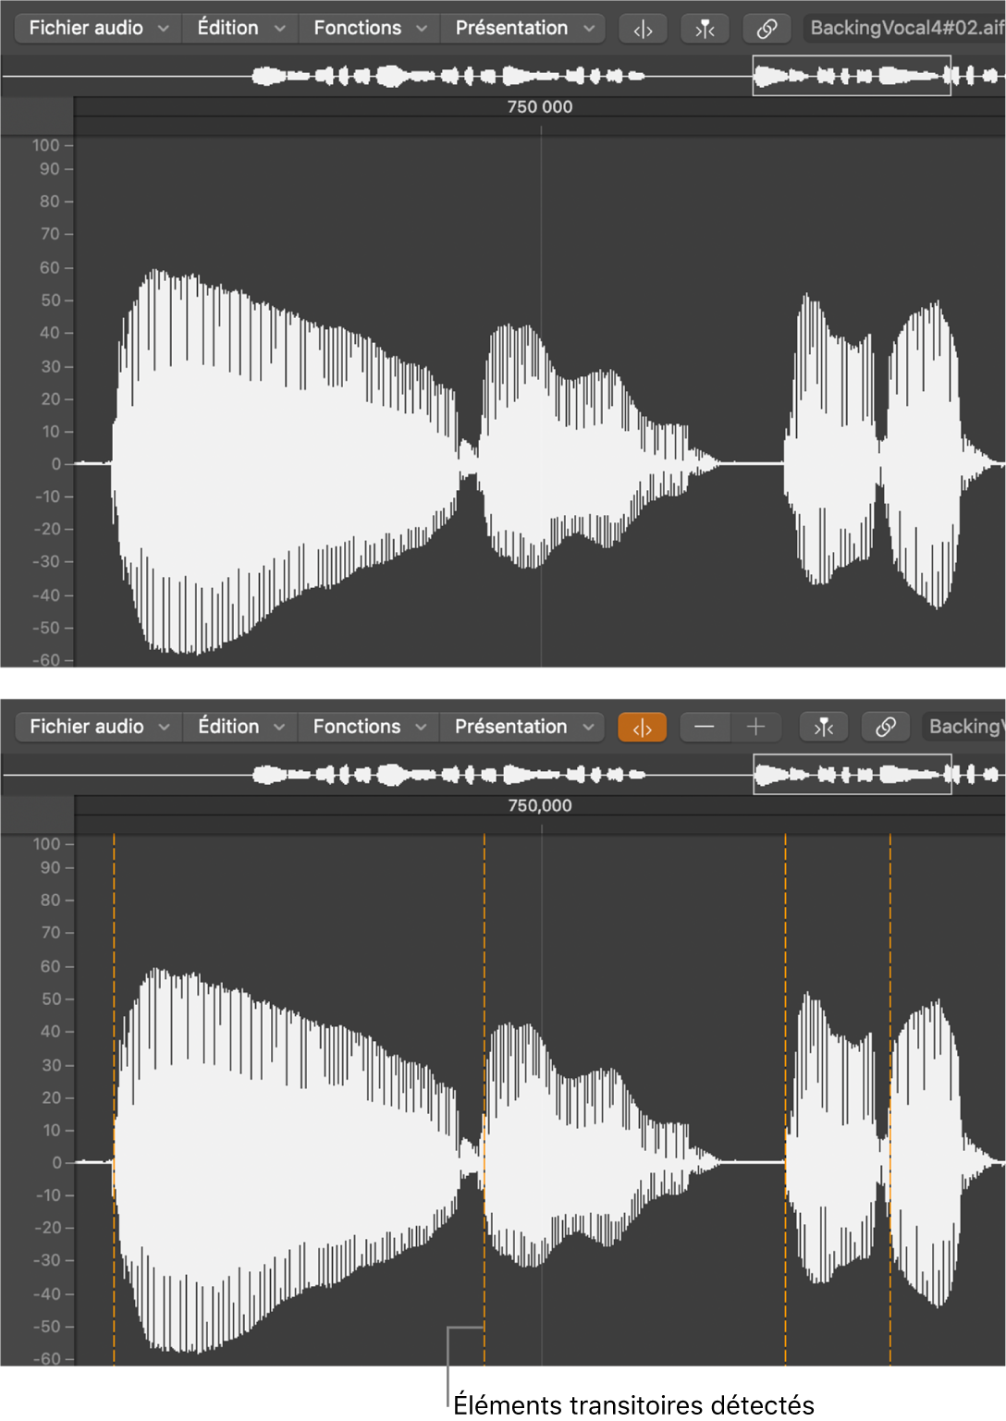Click the minus icon to reduce transients

pyautogui.click(x=705, y=727)
